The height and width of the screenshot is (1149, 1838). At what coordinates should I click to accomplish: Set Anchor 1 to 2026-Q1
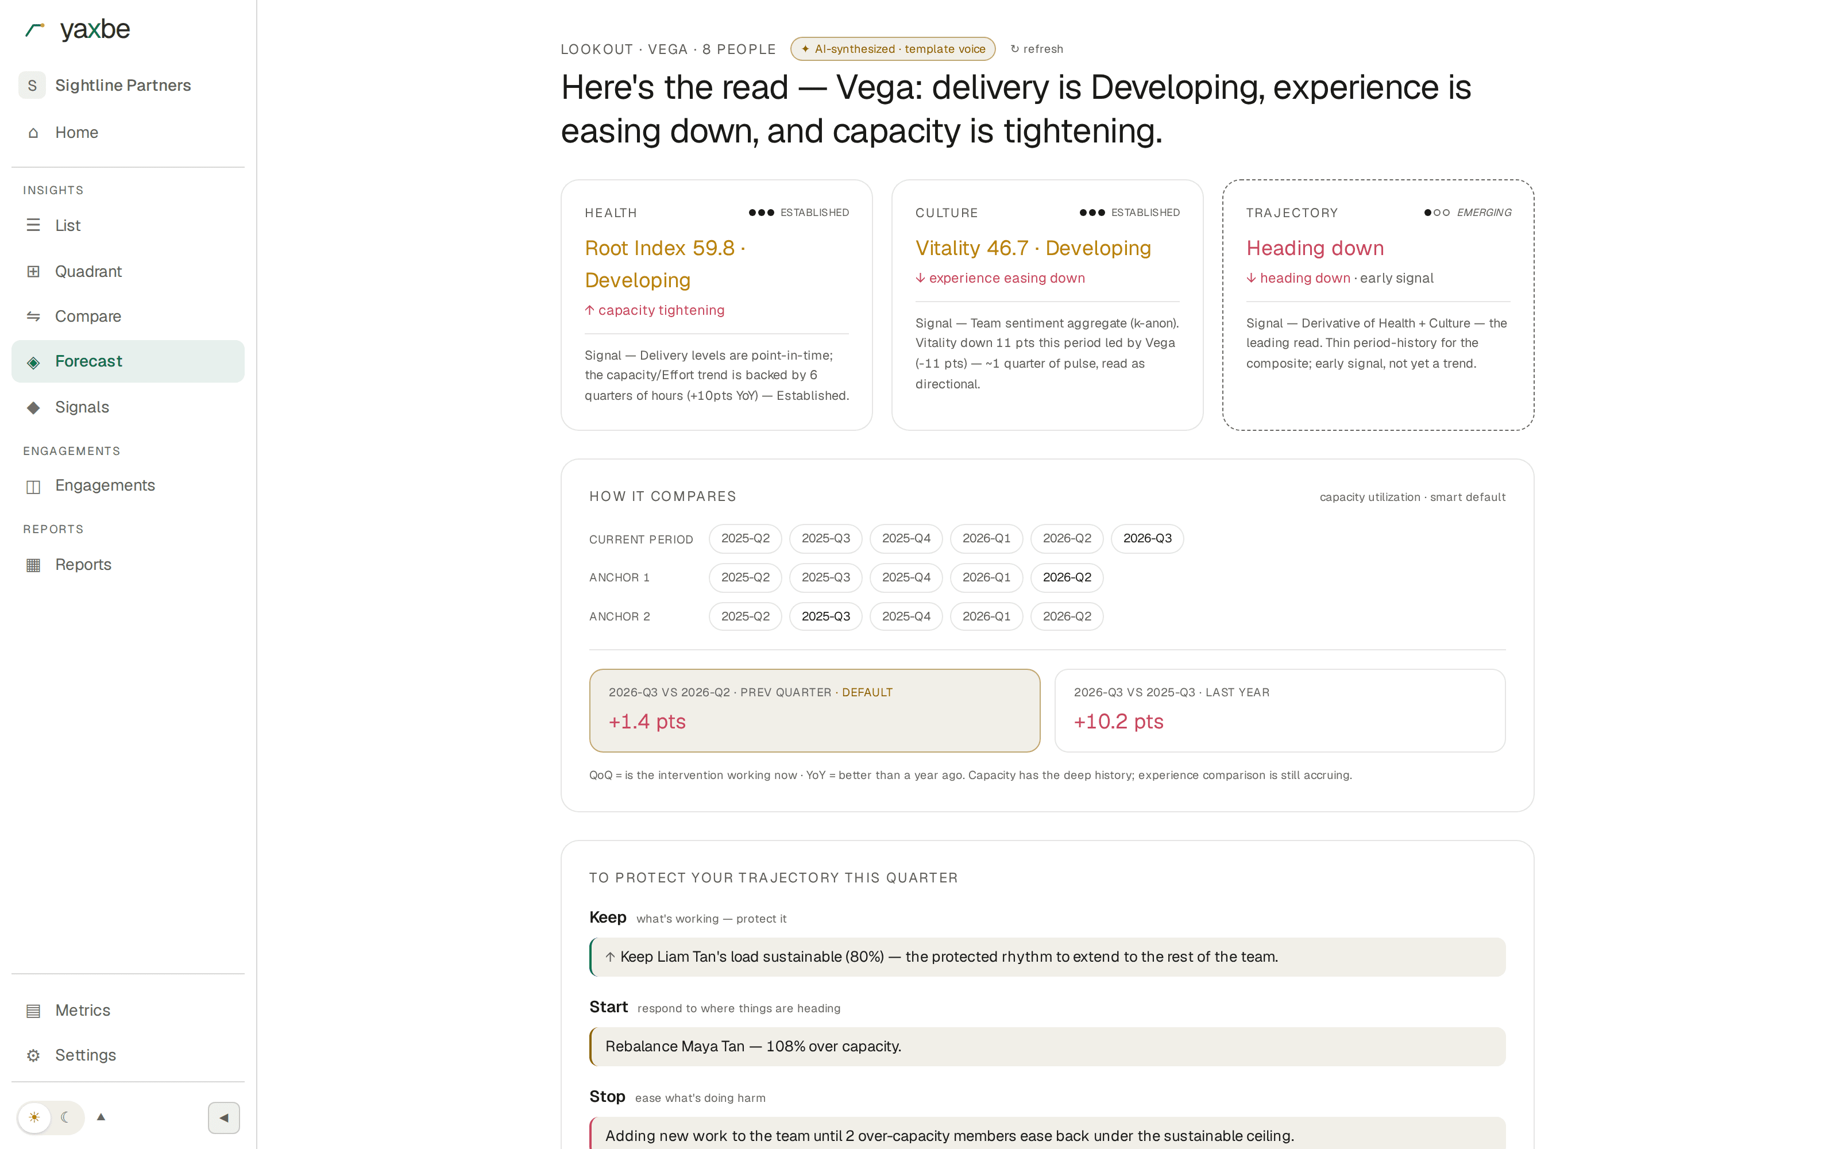pyautogui.click(x=986, y=577)
